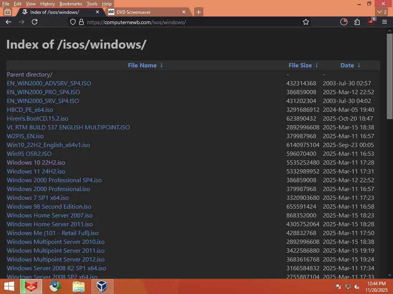This screenshot has width=393, height=294.
Task: Sort by File Name column
Action: click(x=142, y=65)
